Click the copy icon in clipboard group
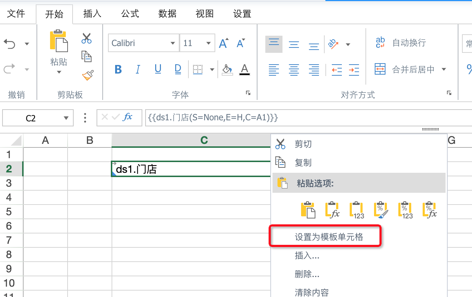This screenshot has width=472, height=297. (87, 56)
